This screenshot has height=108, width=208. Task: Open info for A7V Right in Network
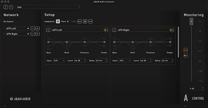tap(33, 34)
